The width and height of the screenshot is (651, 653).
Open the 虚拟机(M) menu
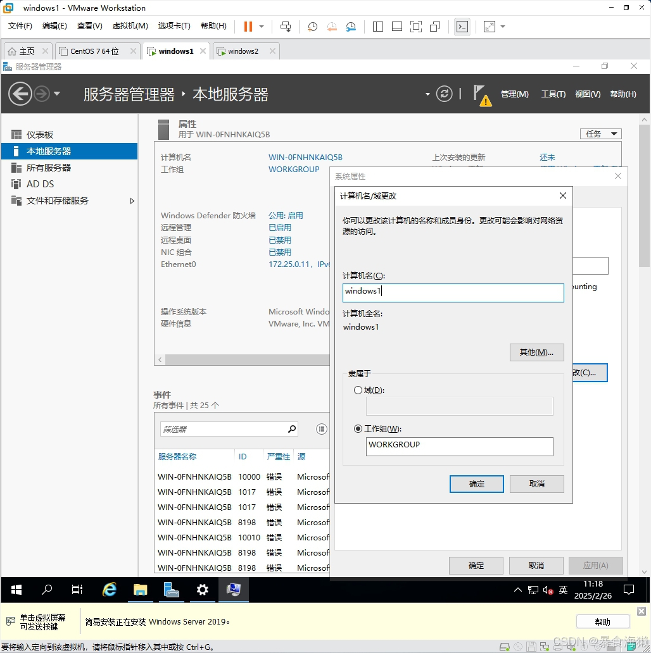pos(130,26)
